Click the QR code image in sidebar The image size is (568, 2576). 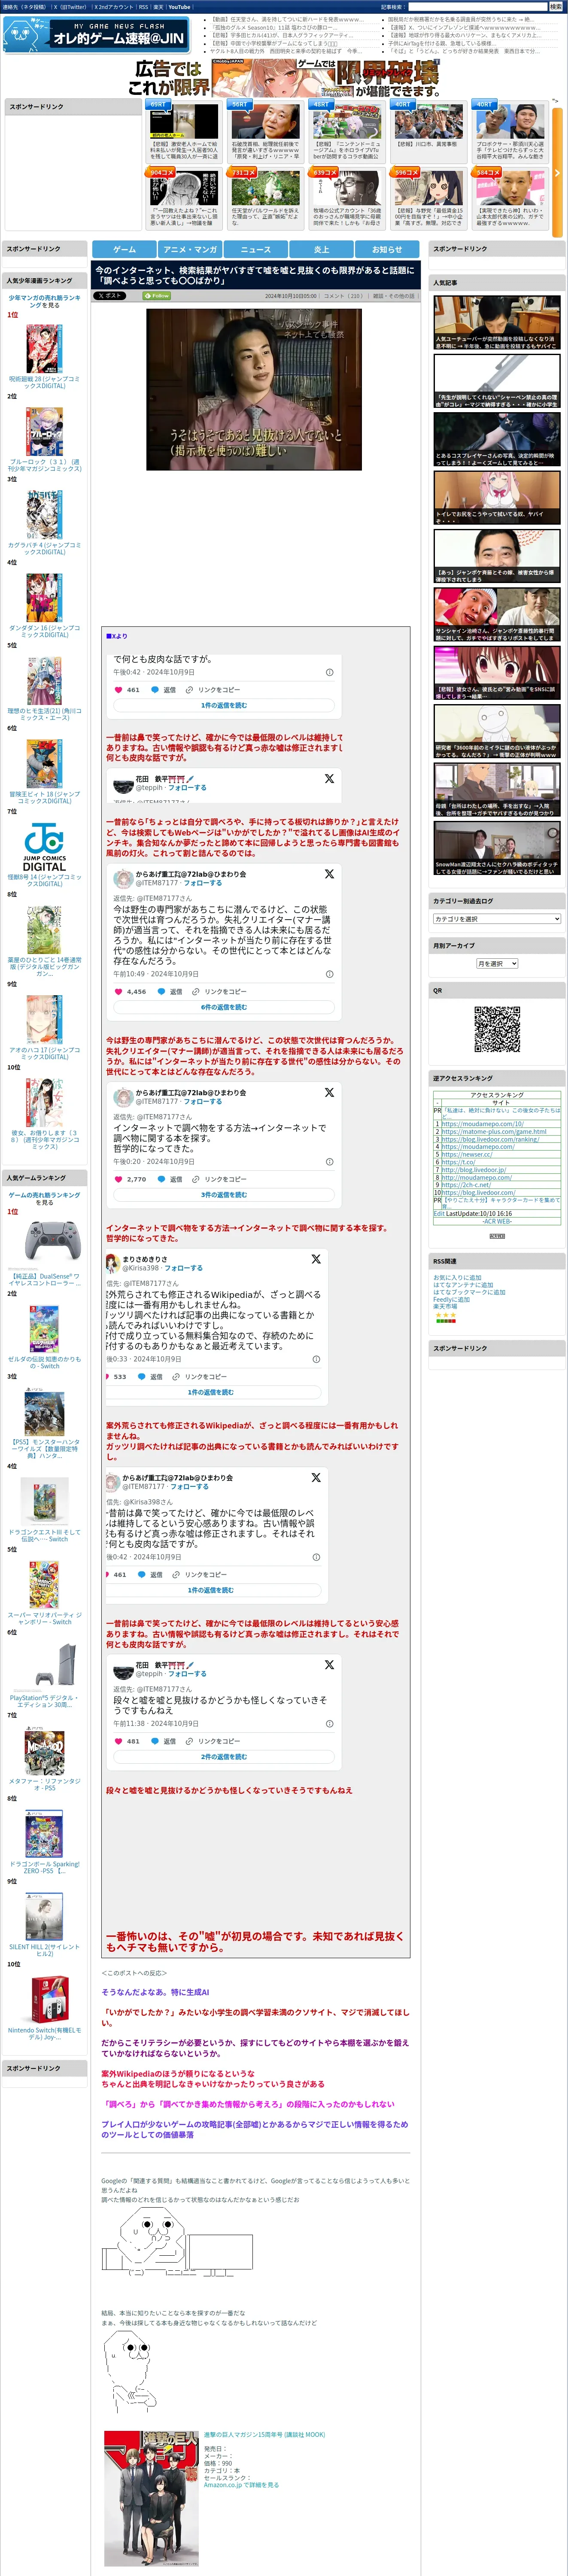pos(497,1029)
